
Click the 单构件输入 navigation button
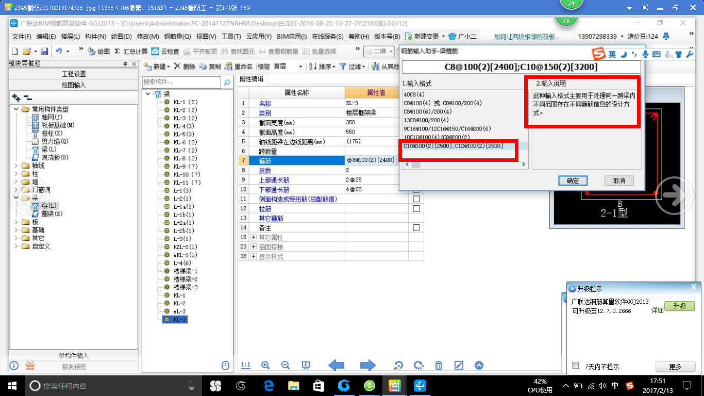[74, 356]
